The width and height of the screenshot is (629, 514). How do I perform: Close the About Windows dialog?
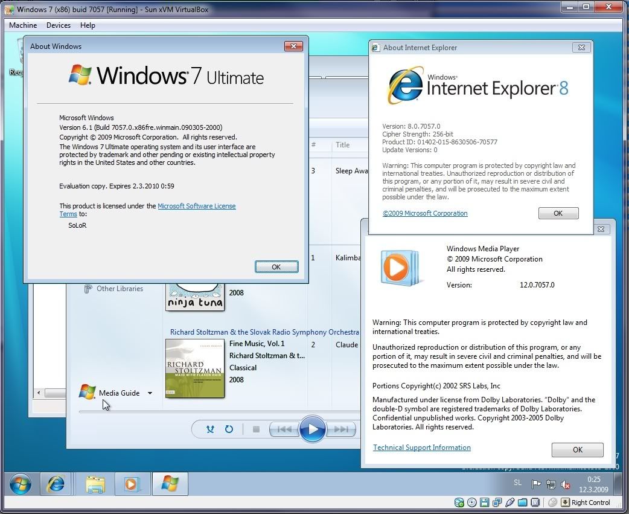(x=293, y=46)
